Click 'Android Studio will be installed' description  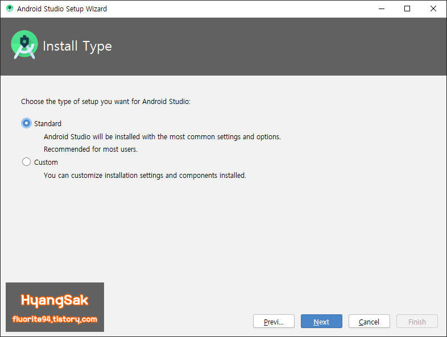tap(162, 137)
